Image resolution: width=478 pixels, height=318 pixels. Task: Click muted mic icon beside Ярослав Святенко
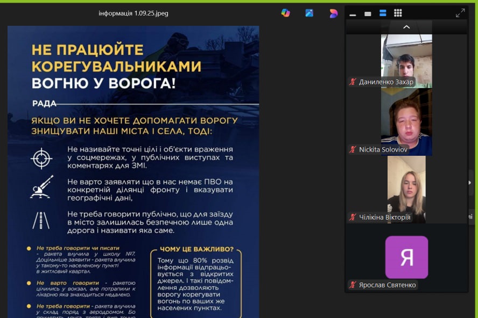353,285
